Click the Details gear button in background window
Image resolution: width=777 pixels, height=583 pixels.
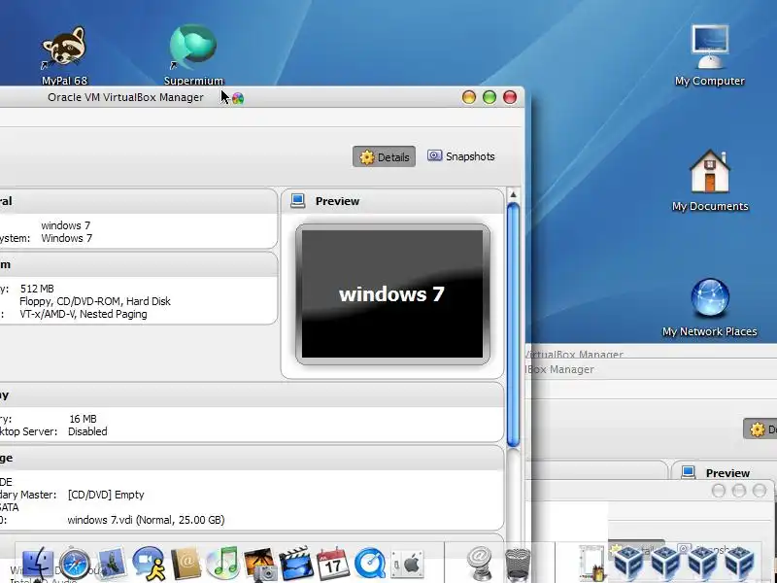(760, 429)
